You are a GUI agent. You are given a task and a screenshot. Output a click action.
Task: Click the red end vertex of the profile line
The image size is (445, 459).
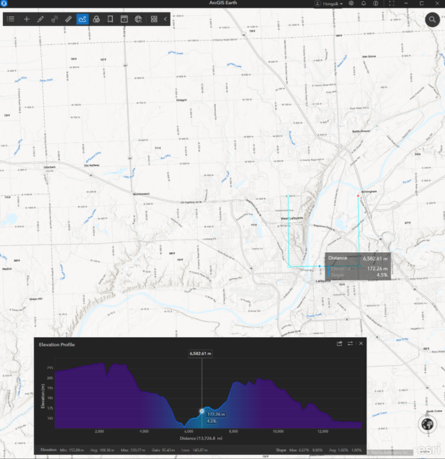[358, 196]
